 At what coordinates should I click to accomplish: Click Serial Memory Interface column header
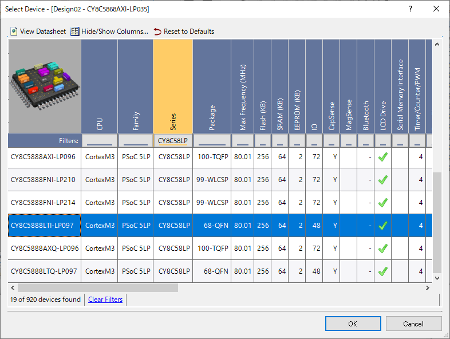pos(400,86)
